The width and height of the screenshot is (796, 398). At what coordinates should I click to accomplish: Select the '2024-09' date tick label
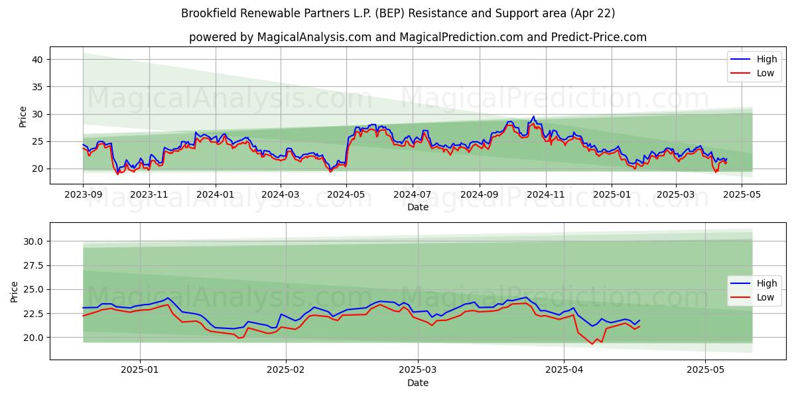coord(480,195)
